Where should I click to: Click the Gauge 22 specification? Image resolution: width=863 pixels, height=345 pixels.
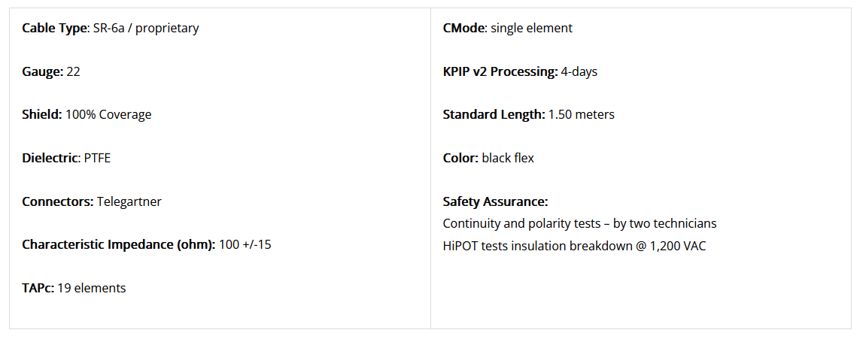pos(50,71)
